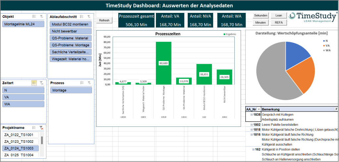
Task: Click the Lean button
Action: pyautogui.click(x=279, y=16)
